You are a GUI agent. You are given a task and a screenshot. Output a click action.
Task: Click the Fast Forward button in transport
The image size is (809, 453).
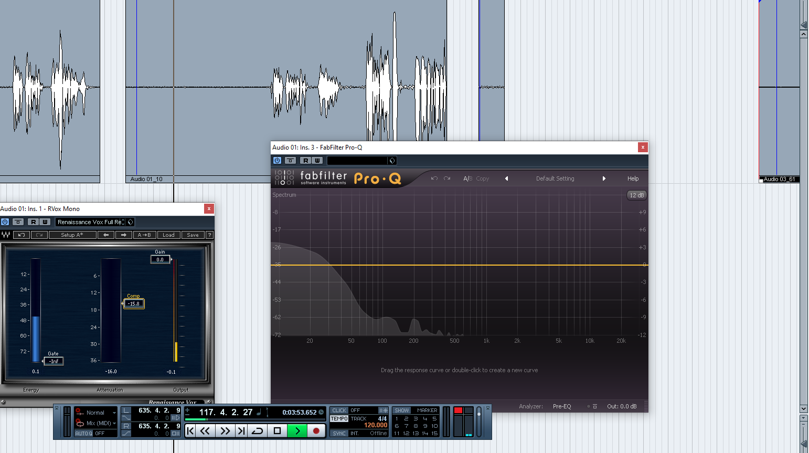[x=225, y=431]
